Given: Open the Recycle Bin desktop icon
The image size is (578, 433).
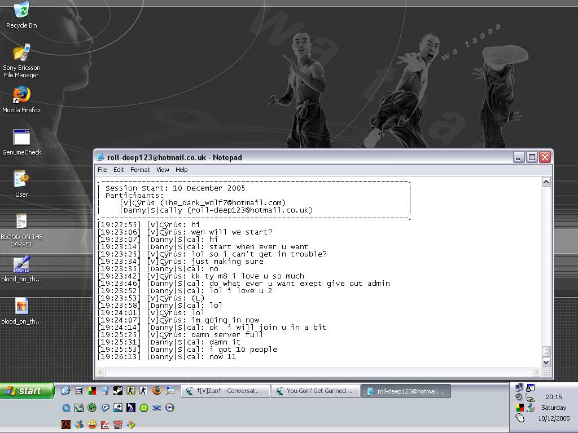Looking at the screenshot, I should point(21,15).
